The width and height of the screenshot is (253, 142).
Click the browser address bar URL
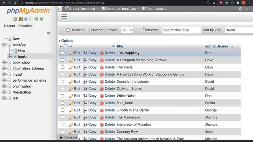(64, 3)
